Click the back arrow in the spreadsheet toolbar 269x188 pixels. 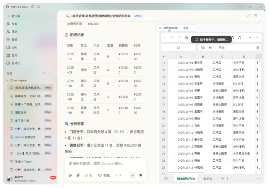[x=165, y=38]
